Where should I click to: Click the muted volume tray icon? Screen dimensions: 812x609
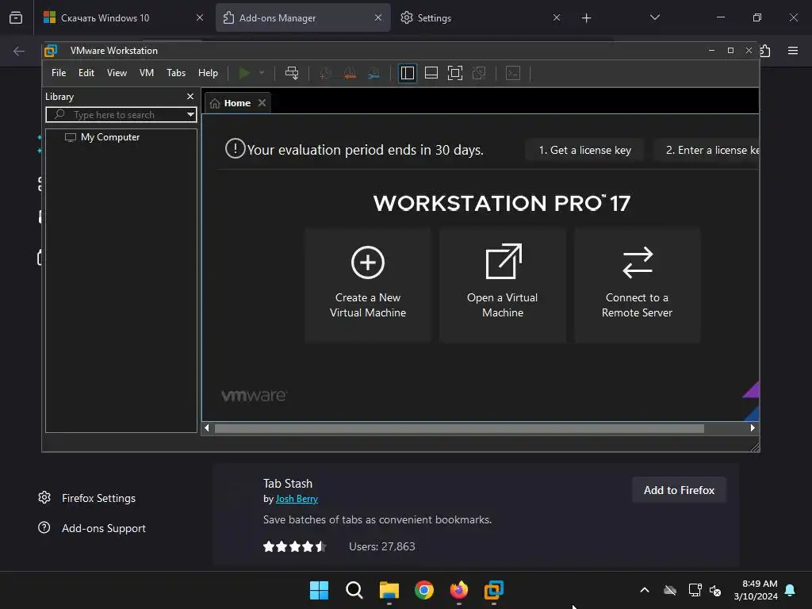(715, 590)
